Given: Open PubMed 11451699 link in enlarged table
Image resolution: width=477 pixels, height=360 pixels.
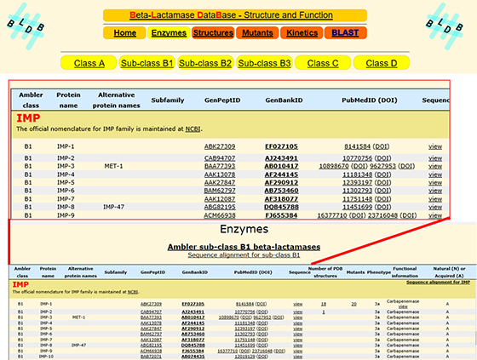Looking at the screenshot, I should coord(357,207).
